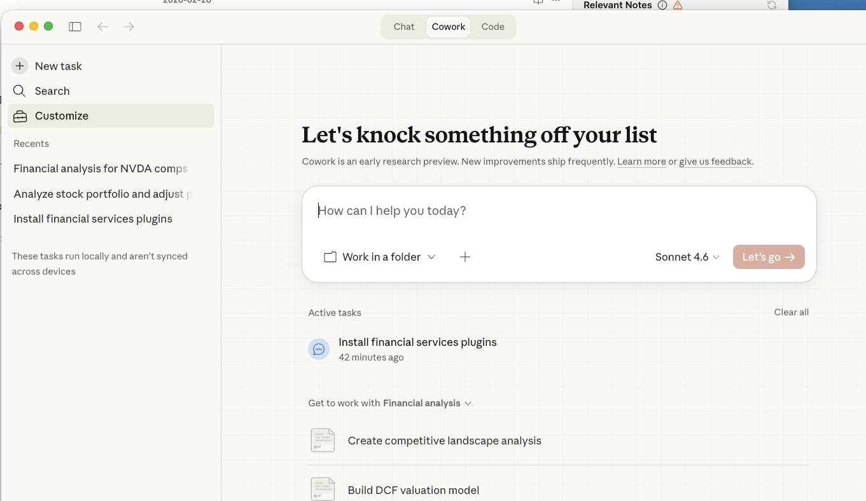This screenshot has width=866, height=501.
Task: Click the New task plus icon
Action: click(20, 66)
